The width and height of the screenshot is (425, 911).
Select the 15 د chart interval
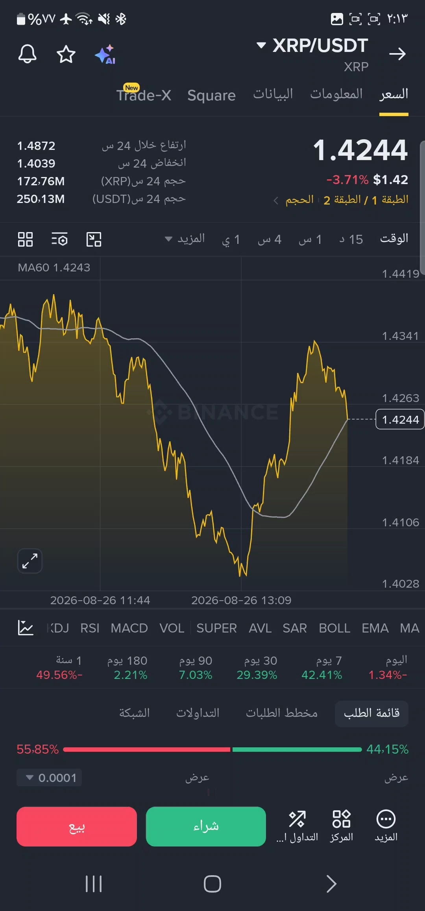(351, 239)
